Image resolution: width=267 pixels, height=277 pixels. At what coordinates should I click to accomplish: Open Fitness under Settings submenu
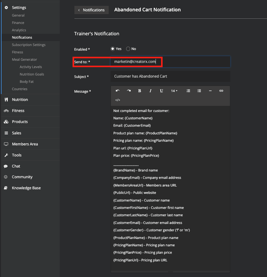pyautogui.click(x=17, y=52)
